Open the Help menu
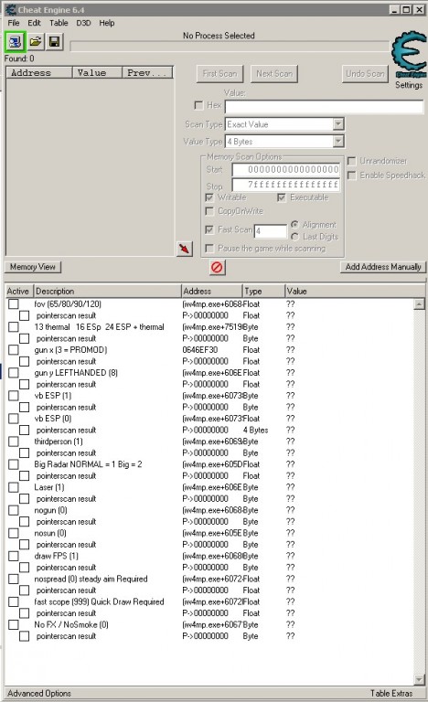Viewport: 428px width, 702px height. pyautogui.click(x=107, y=23)
